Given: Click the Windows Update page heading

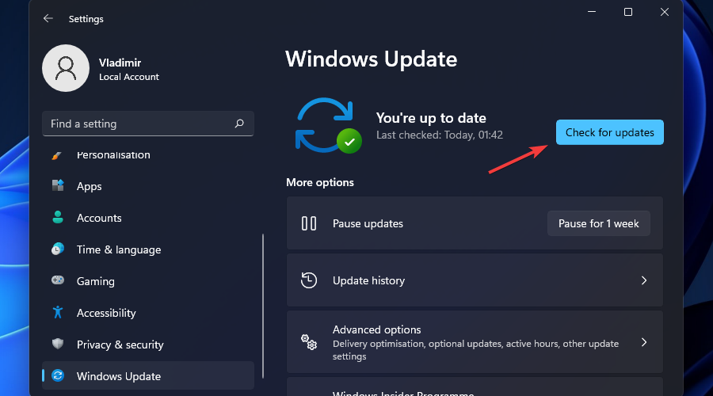Looking at the screenshot, I should (x=371, y=59).
